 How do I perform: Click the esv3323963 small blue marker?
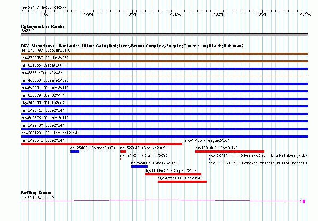point(209,167)
